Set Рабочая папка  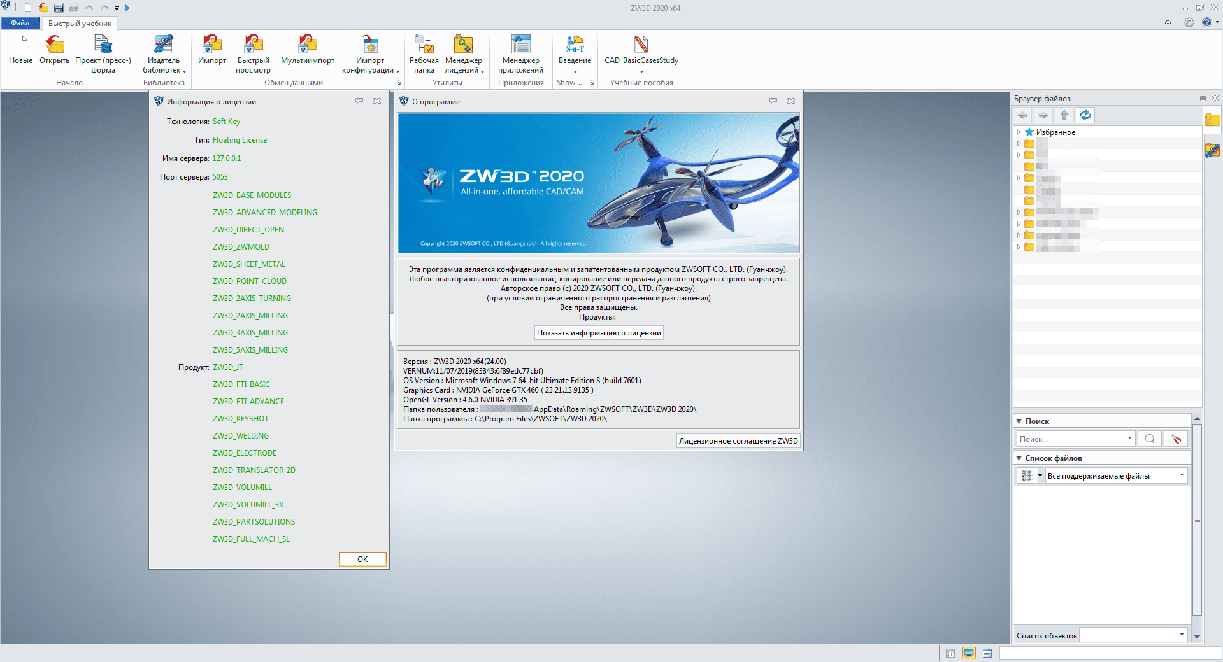click(424, 55)
